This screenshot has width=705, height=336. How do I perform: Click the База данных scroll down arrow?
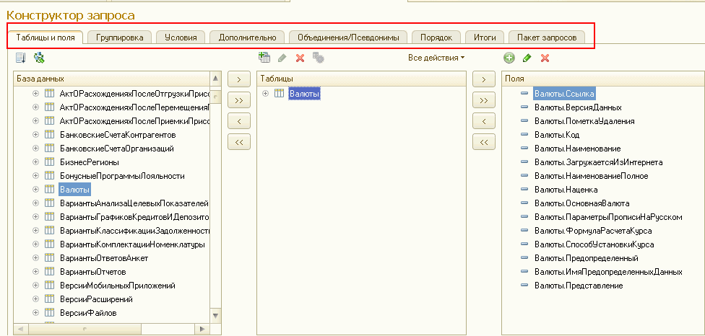(x=215, y=314)
